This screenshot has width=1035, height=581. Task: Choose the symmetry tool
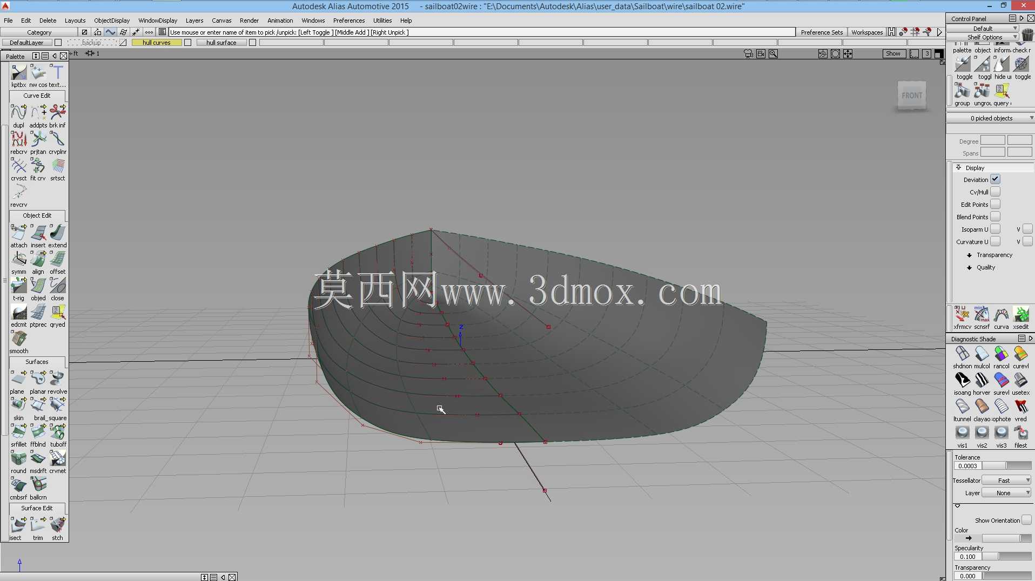point(18,259)
